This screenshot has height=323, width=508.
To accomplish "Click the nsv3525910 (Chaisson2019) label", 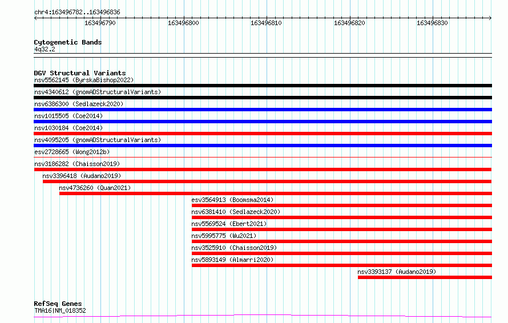I will coord(234,248).
